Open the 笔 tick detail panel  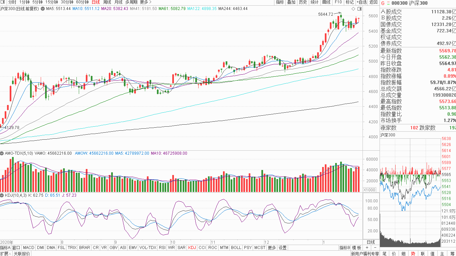click(x=384, y=254)
